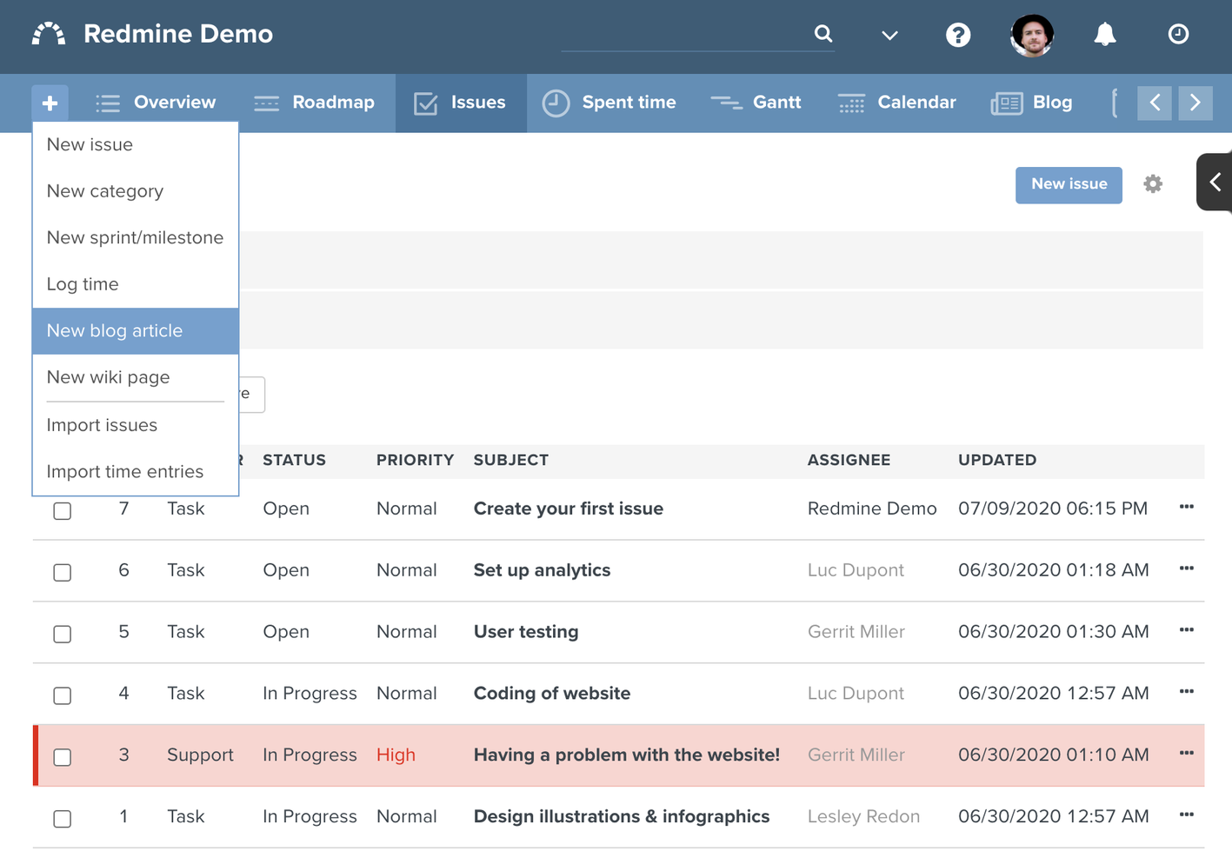The height and width of the screenshot is (858, 1232).
Task: Open issue User testing
Action: coord(526,633)
